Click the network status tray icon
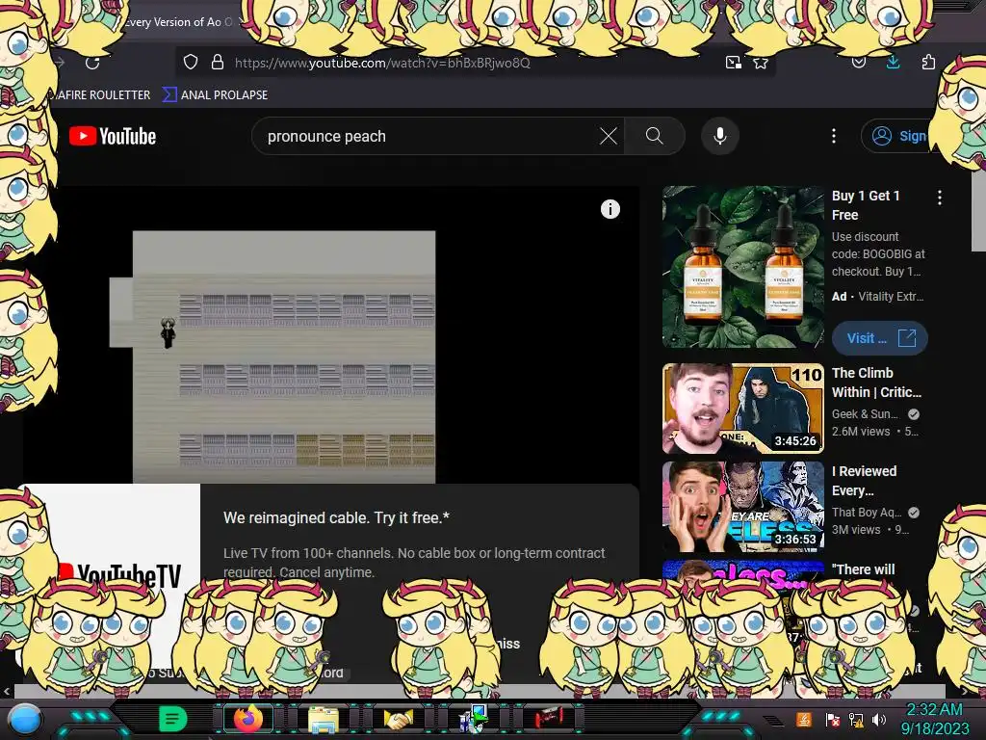The height and width of the screenshot is (740, 986). (x=856, y=720)
